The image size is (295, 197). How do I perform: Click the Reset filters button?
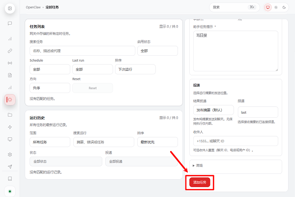(x=92, y=88)
